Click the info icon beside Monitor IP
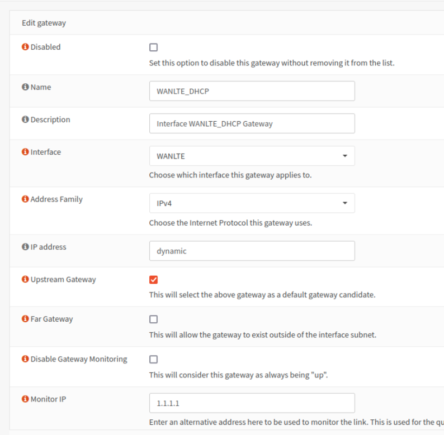Viewport: 444px width, 435px height. (x=25, y=399)
